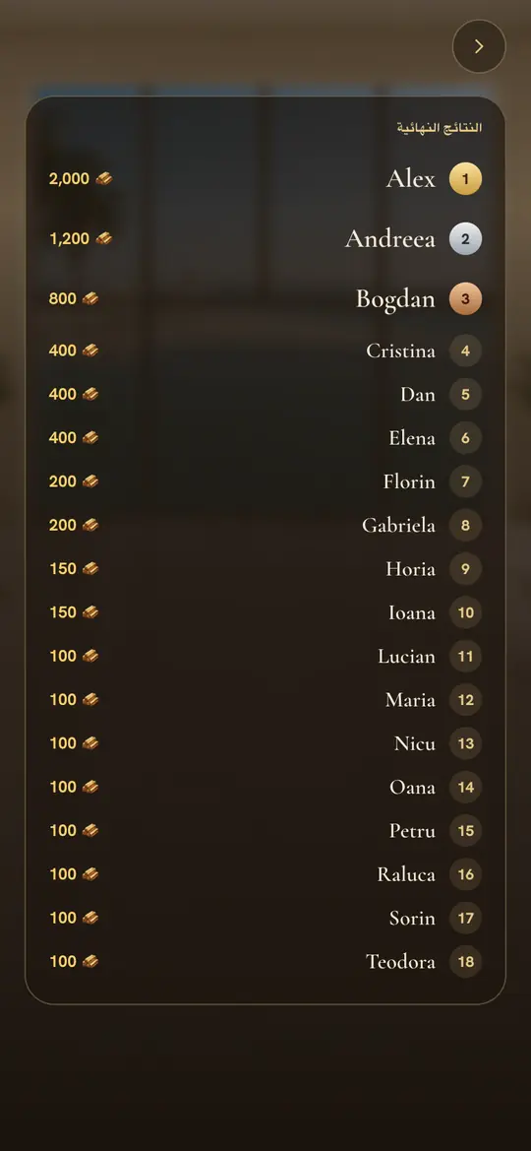Click the gold bars icon next to 2,000
The image size is (531, 1151).
104,178
